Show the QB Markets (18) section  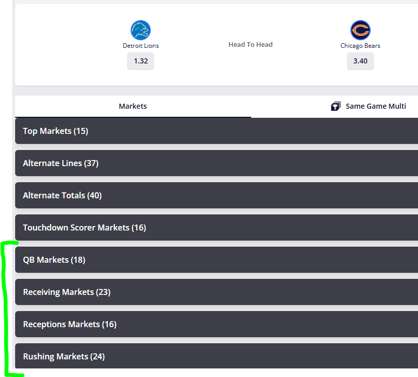[x=54, y=260]
